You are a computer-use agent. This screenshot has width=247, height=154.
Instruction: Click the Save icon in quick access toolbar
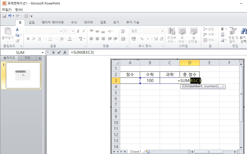pyautogui.click(x=4, y=16)
